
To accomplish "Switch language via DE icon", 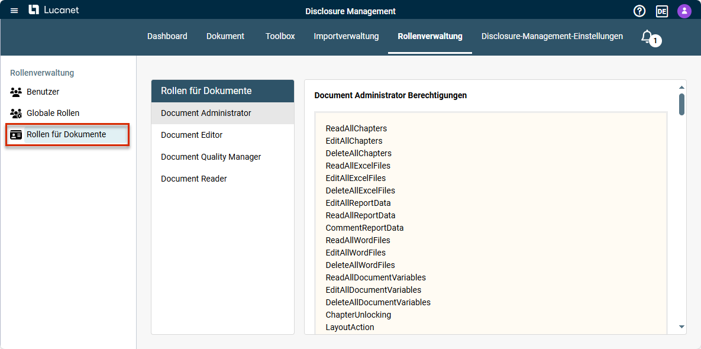I will [661, 11].
